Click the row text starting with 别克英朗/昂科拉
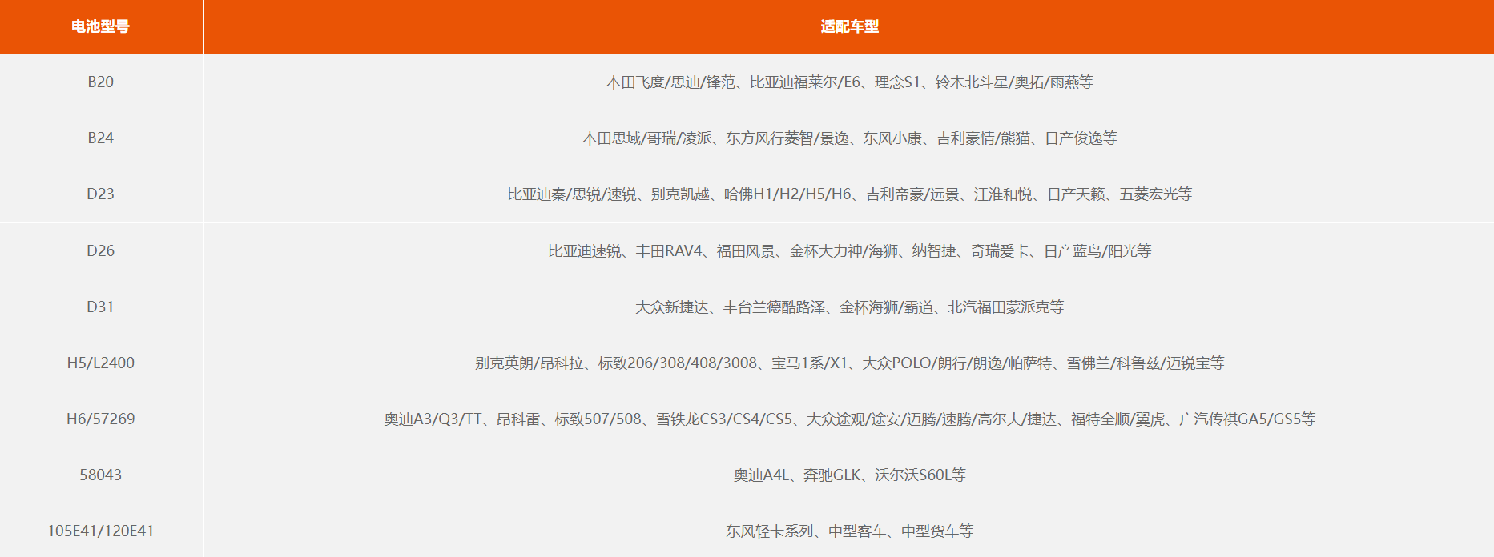Viewport: 1494px width, 557px height. coord(849,363)
